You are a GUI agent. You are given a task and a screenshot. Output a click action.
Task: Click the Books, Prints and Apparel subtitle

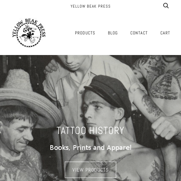90,148
